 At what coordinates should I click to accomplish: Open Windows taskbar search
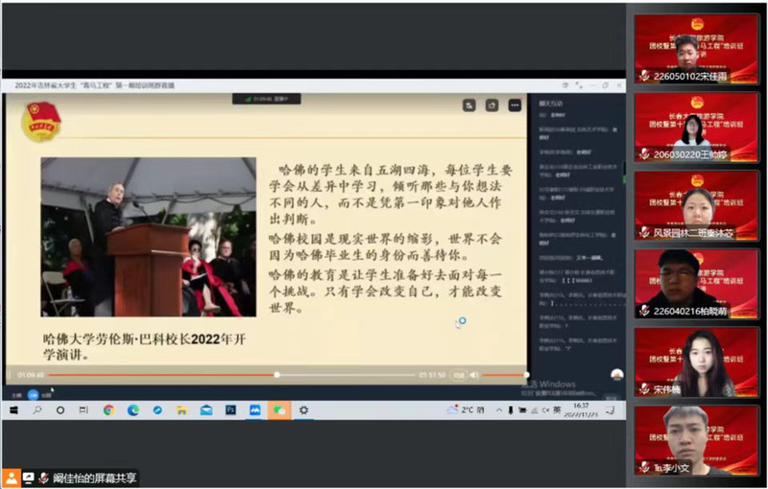click(x=37, y=410)
